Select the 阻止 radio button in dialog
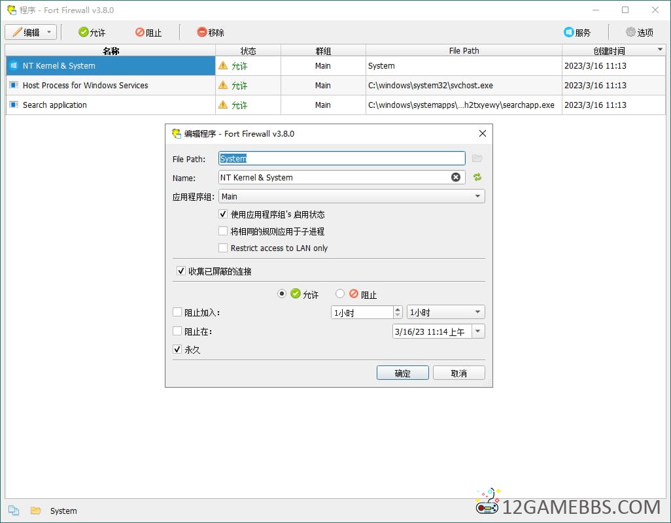This screenshot has width=671, height=523. coord(340,294)
